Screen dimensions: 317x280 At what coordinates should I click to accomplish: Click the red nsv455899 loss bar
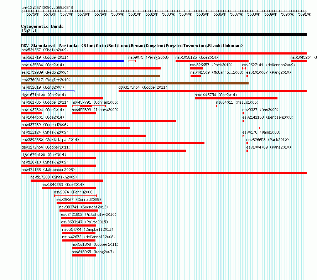pyautogui.click(x=84, y=113)
